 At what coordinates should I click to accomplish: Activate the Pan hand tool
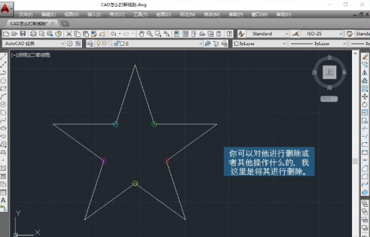(x=141, y=34)
